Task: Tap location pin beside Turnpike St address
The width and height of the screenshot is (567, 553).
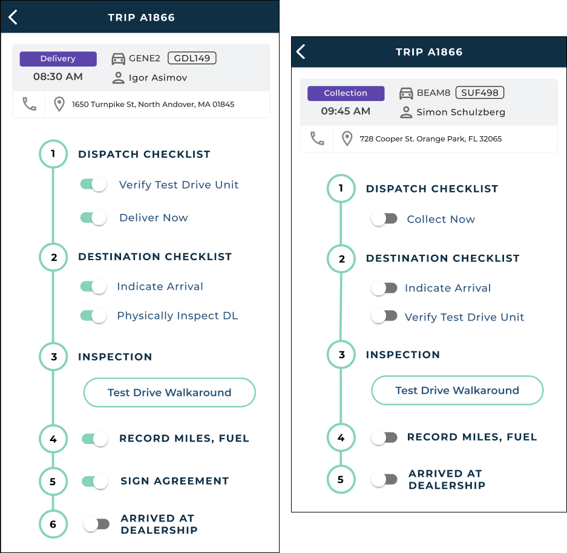Action: click(59, 105)
